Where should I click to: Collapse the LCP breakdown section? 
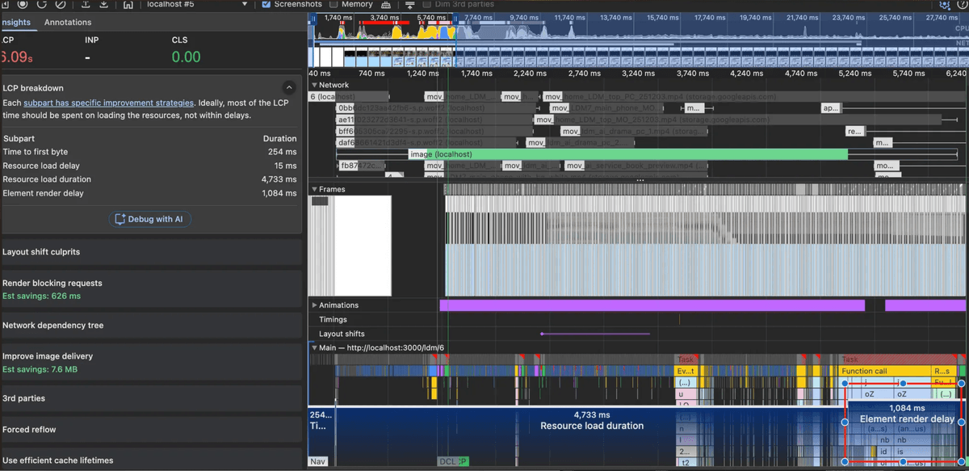tap(288, 88)
